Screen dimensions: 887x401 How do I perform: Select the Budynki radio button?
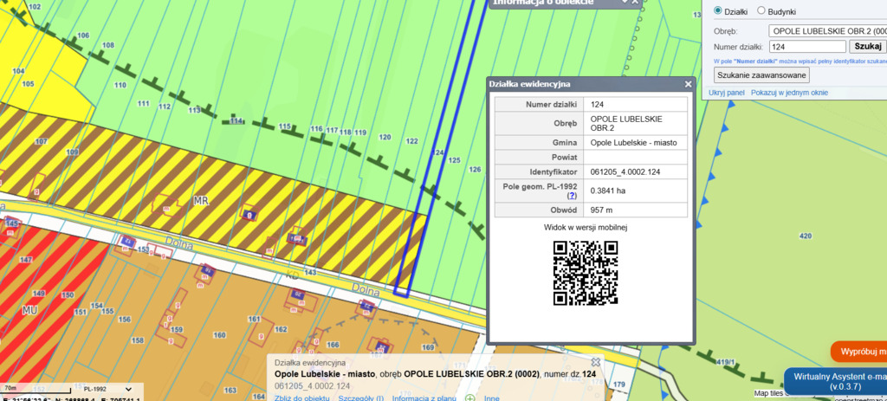pos(761,11)
